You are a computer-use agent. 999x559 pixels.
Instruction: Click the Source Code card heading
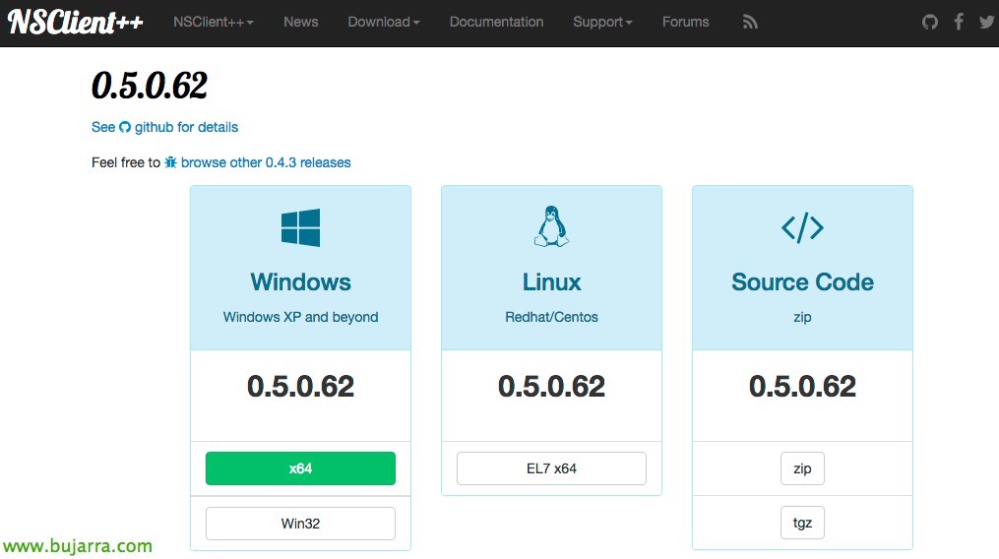click(802, 281)
